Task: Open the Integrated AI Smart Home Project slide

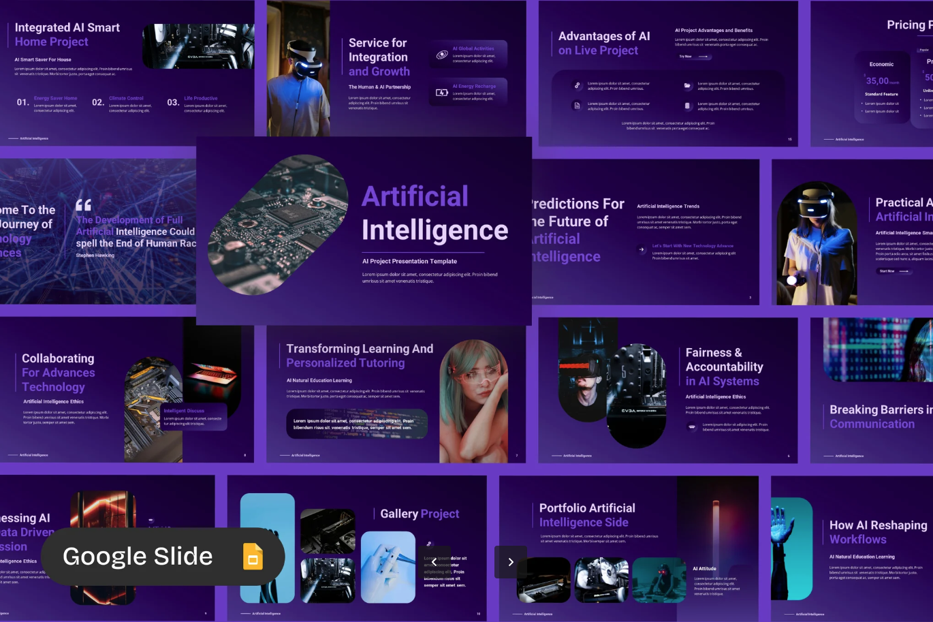Action: 127,73
